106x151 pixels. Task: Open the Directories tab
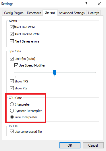coord(34,13)
